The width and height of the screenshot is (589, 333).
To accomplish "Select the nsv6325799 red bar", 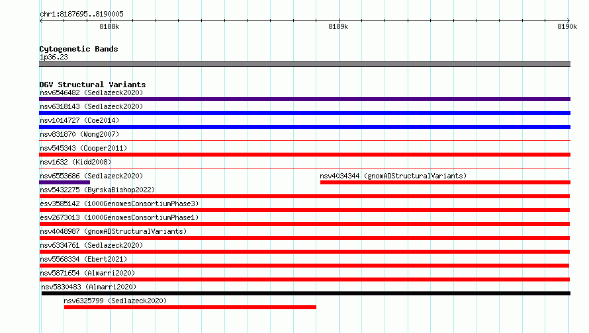I will [190, 307].
